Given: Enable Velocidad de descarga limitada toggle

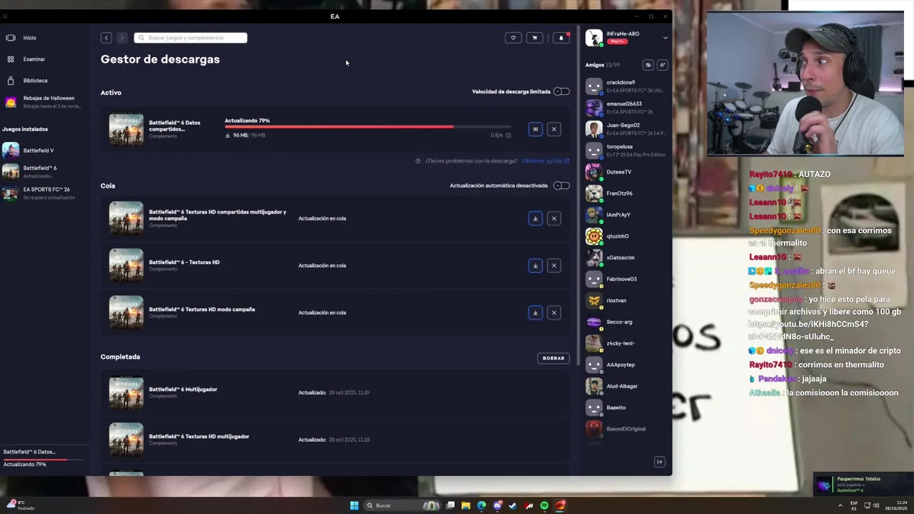Looking at the screenshot, I should pyautogui.click(x=562, y=91).
